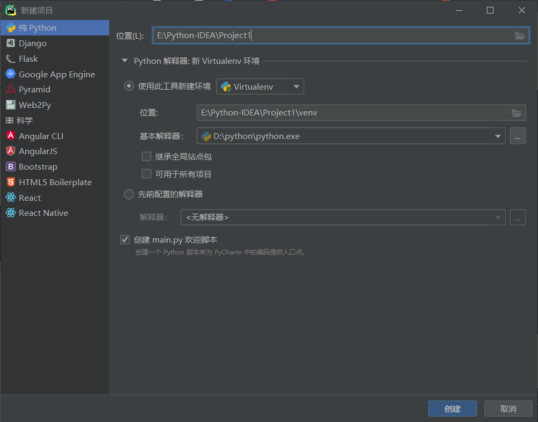Click the AngularJS icon
Image resolution: width=538 pixels, height=422 pixels.
(x=11, y=151)
